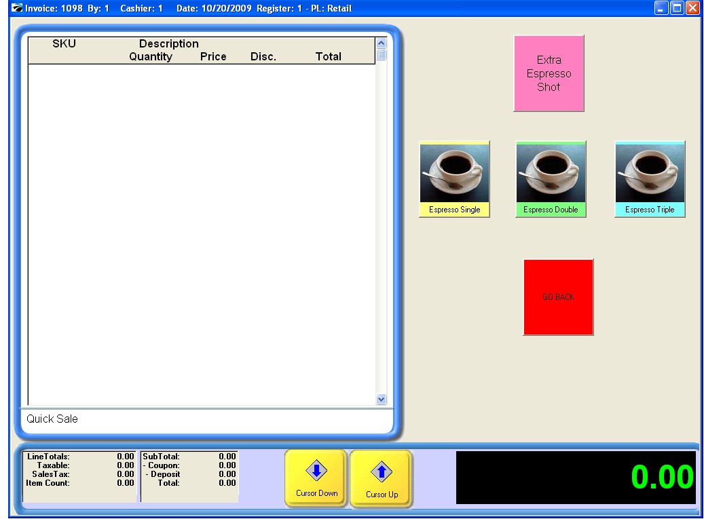Image resolution: width=704 pixels, height=519 pixels.
Task: Select the Price column header
Action: 213,57
